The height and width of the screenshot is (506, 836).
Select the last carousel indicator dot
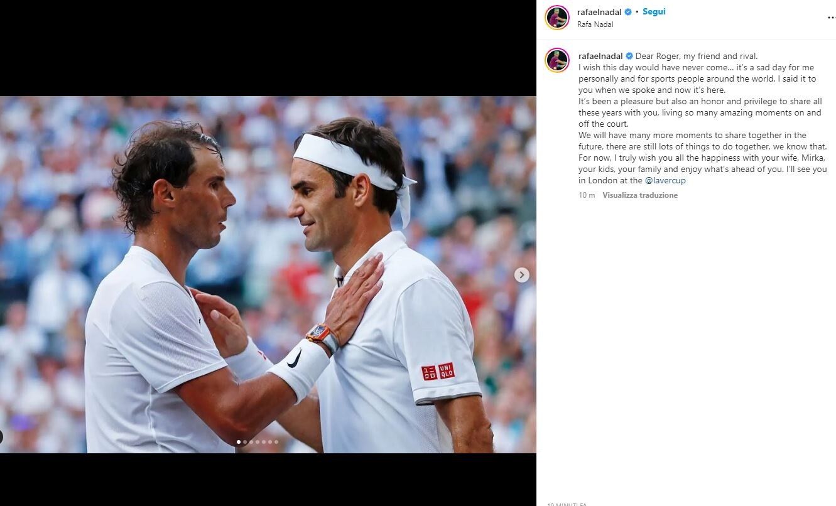point(276,442)
